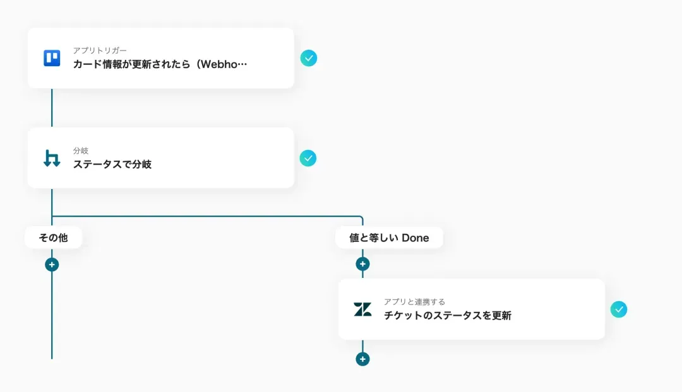The height and width of the screenshot is (392, 682).
Task: Click checkmark beside Trello trigger card
Action: pyautogui.click(x=308, y=58)
